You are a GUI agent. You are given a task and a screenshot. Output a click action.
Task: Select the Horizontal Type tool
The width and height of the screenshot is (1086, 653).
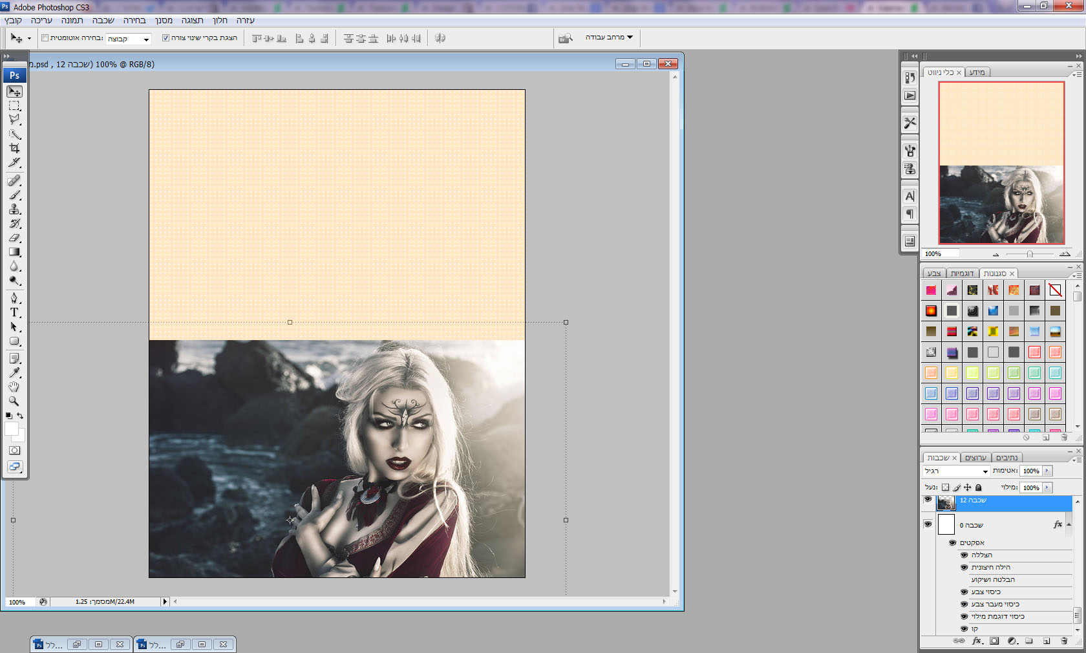(14, 312)
